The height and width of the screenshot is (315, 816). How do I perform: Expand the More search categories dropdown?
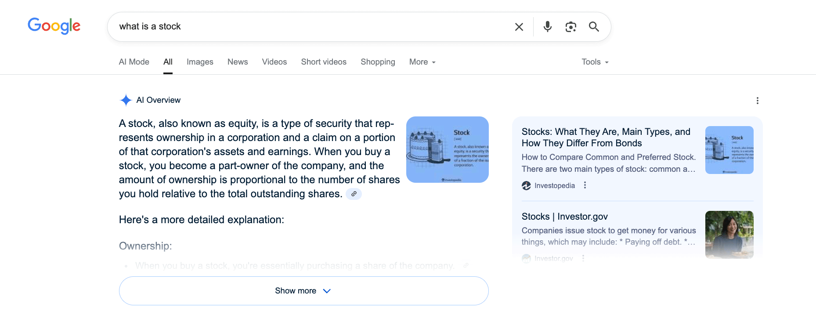[422, 62]
